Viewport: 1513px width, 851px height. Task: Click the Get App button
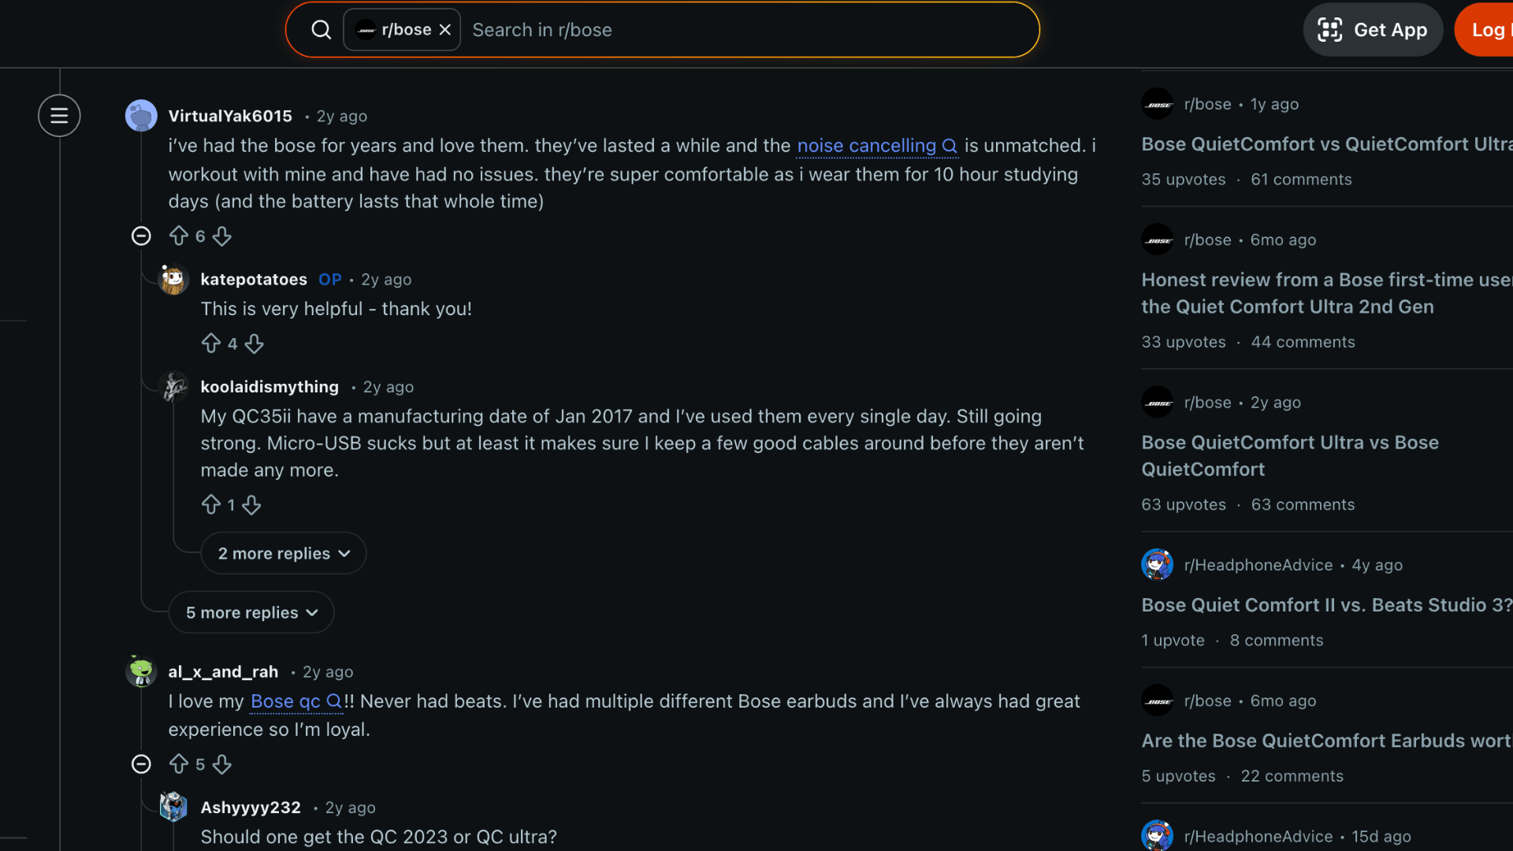[1373, 29]
